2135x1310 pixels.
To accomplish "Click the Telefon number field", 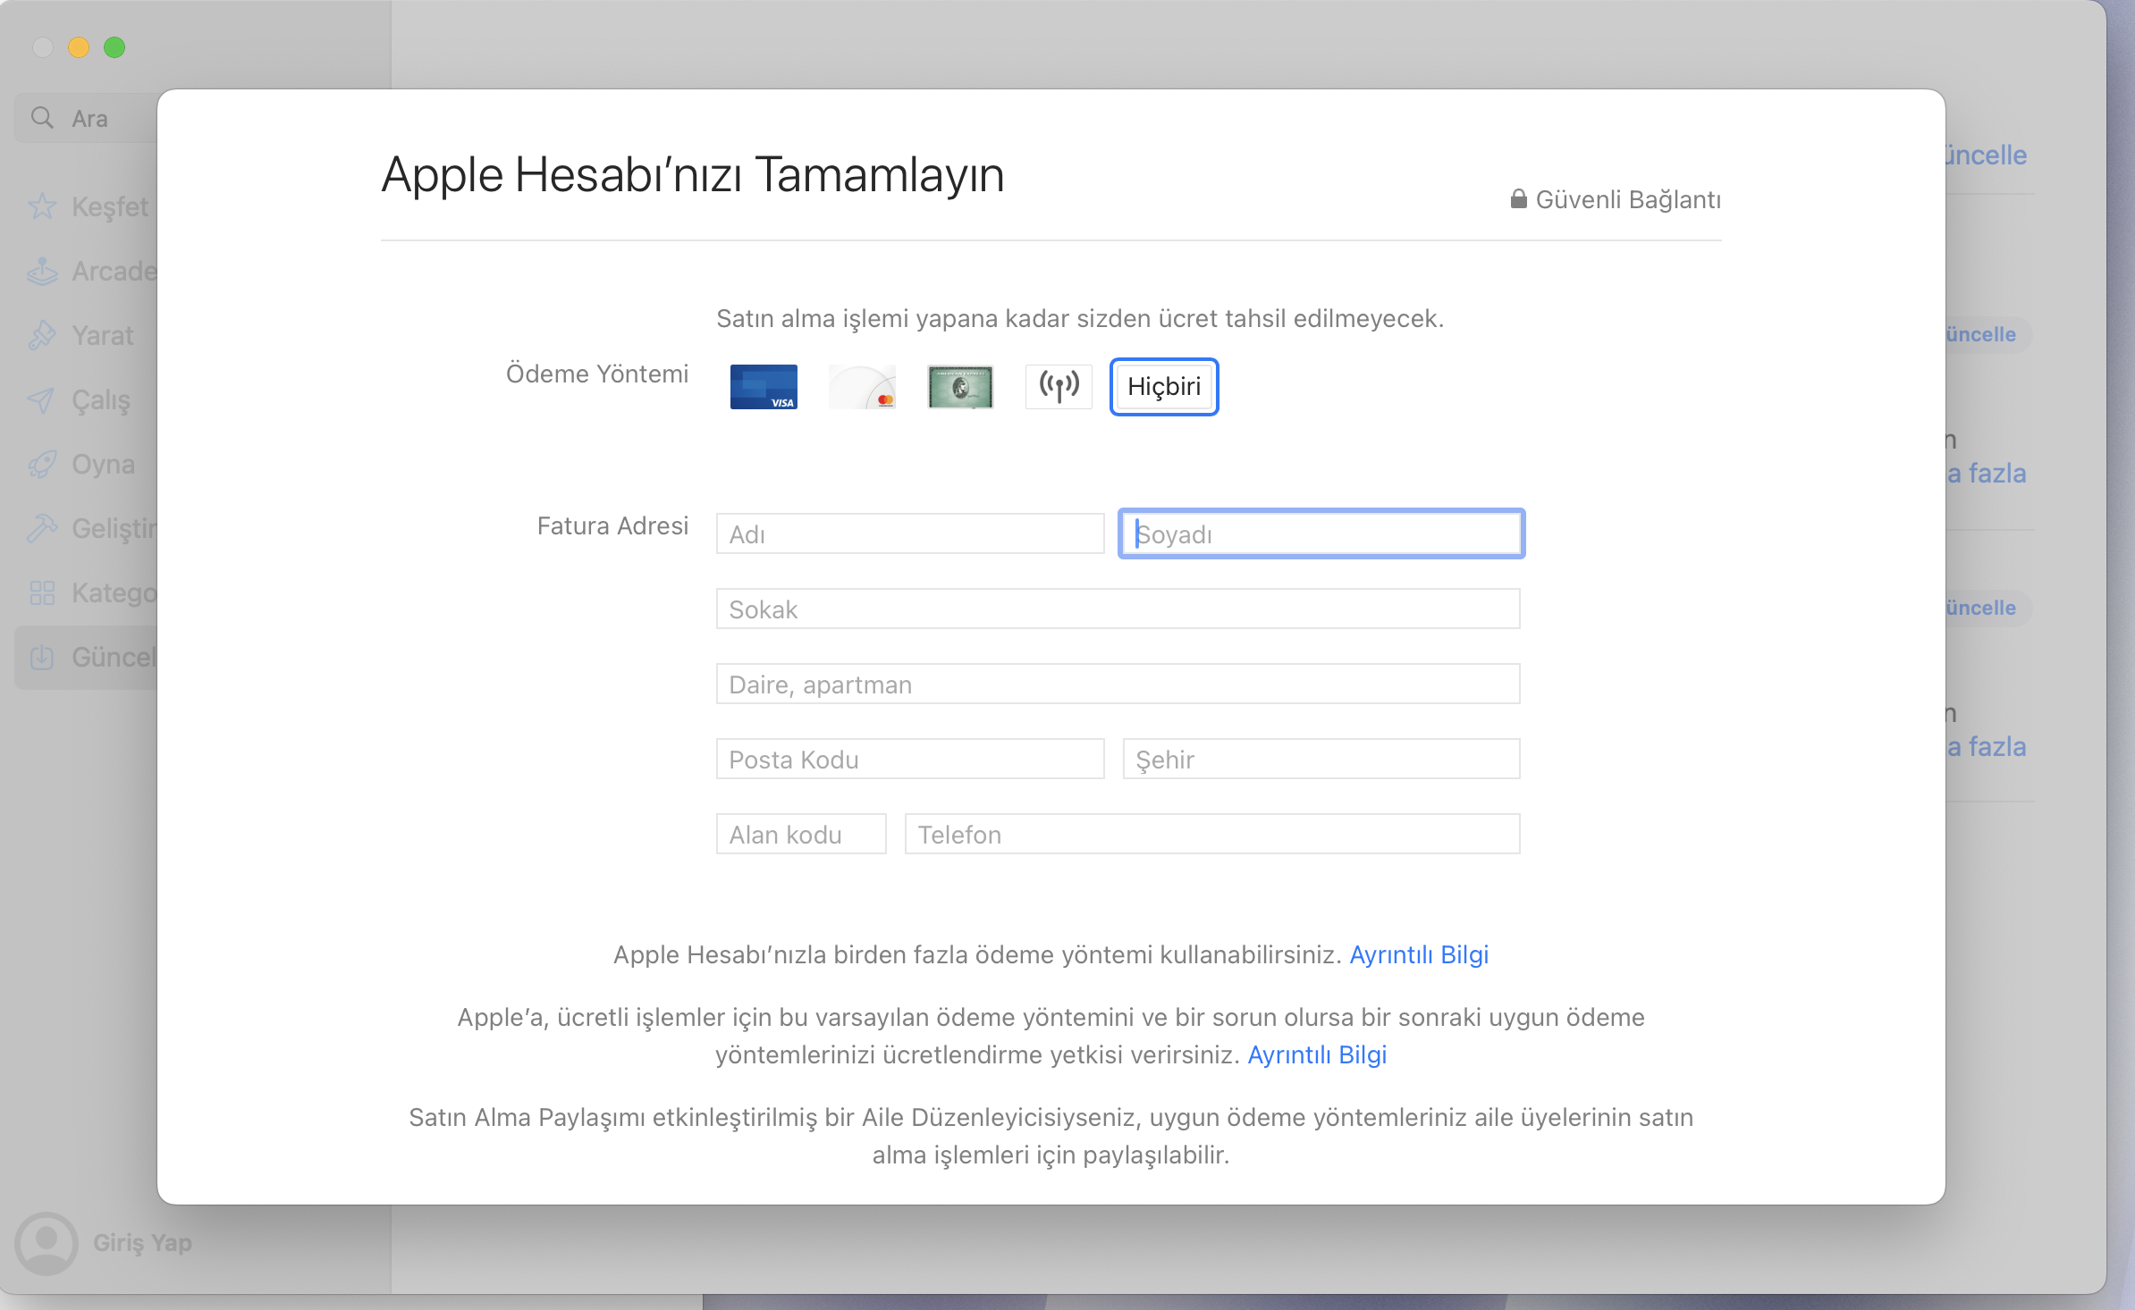I will point(1212,834).
